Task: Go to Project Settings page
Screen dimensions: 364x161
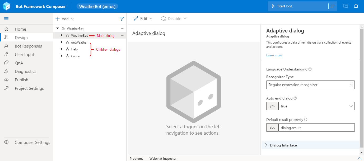Action: [x=29, y=88]
